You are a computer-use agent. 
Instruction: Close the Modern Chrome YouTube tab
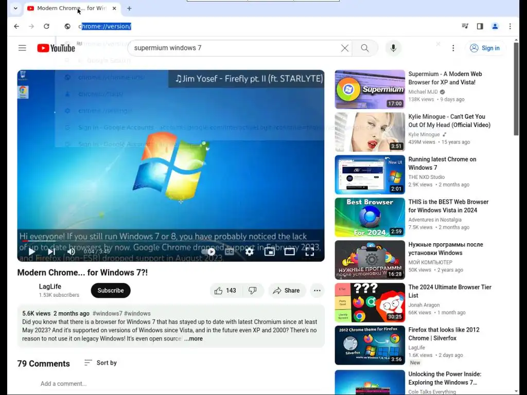click(114, 8)
